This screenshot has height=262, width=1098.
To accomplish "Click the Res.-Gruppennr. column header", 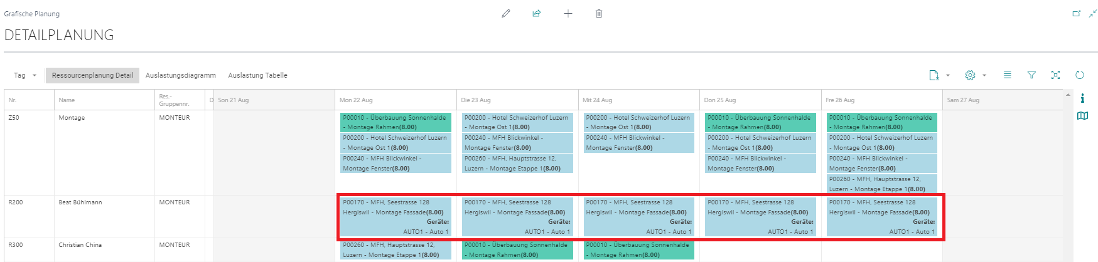I will click(174, 100).
